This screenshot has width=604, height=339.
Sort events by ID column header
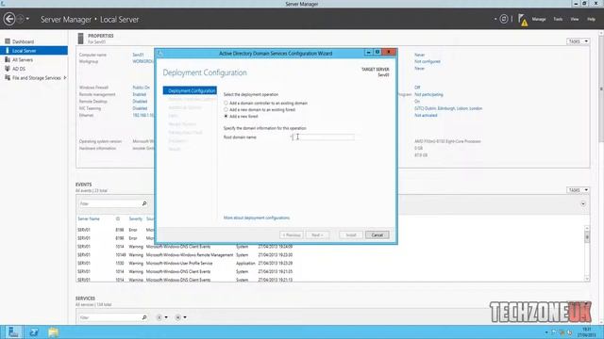(117, 218)
